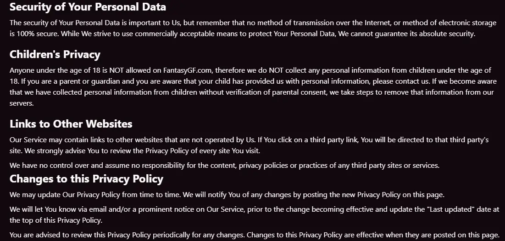Click the "Links to Other Websites" heading
The width and height of the screenshot is (505, 241).
[71, 124]
